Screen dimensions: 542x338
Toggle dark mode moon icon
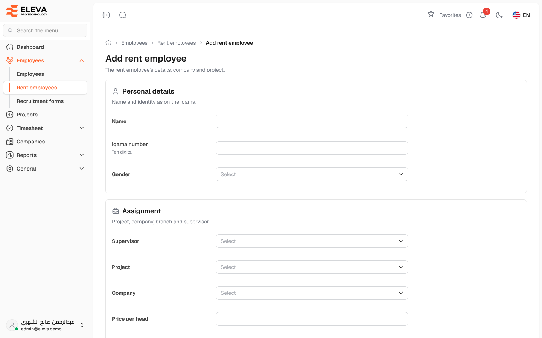click(x=499, y=15)
